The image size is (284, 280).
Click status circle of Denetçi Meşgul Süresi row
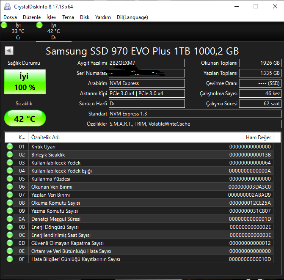pos(10,219)
